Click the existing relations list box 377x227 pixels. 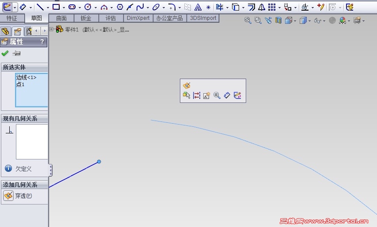click(32, 141)
